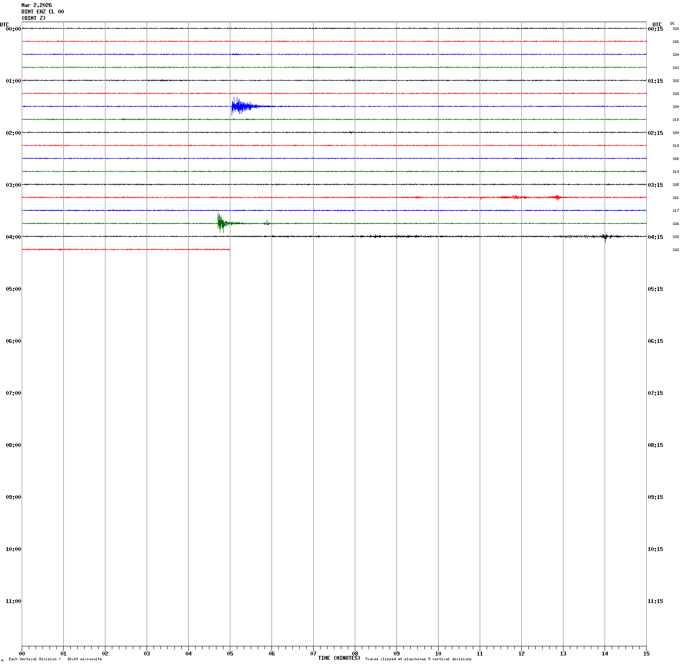Click the 'DC' column header at top right

tap(672, 23)
